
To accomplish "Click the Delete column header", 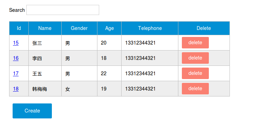I will (204, 28).
